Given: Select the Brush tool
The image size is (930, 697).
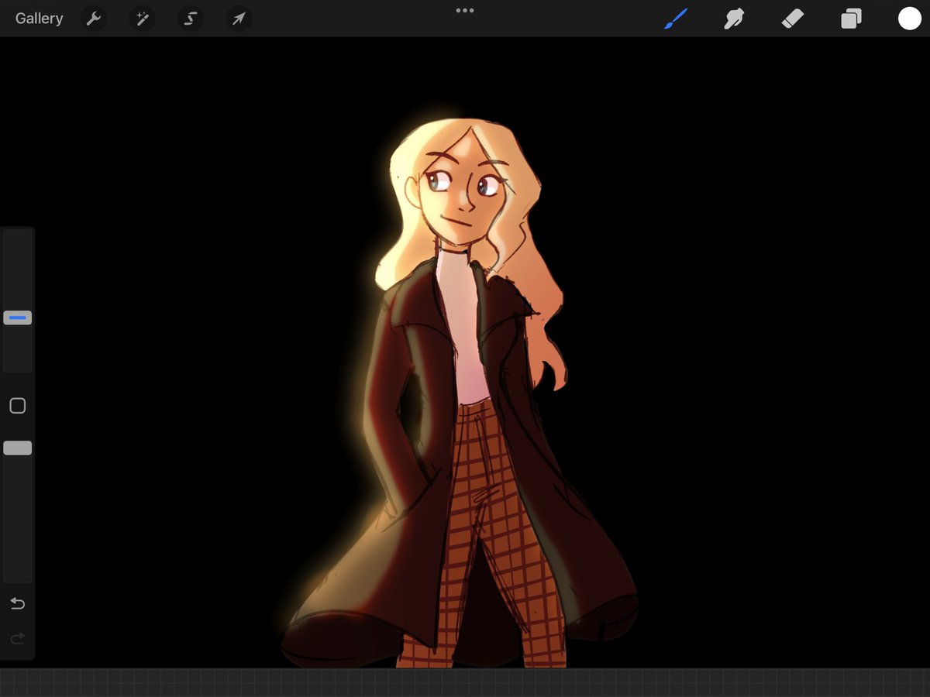Looking at the screenshot, I should pyautogui.click(x=676, y=19).
